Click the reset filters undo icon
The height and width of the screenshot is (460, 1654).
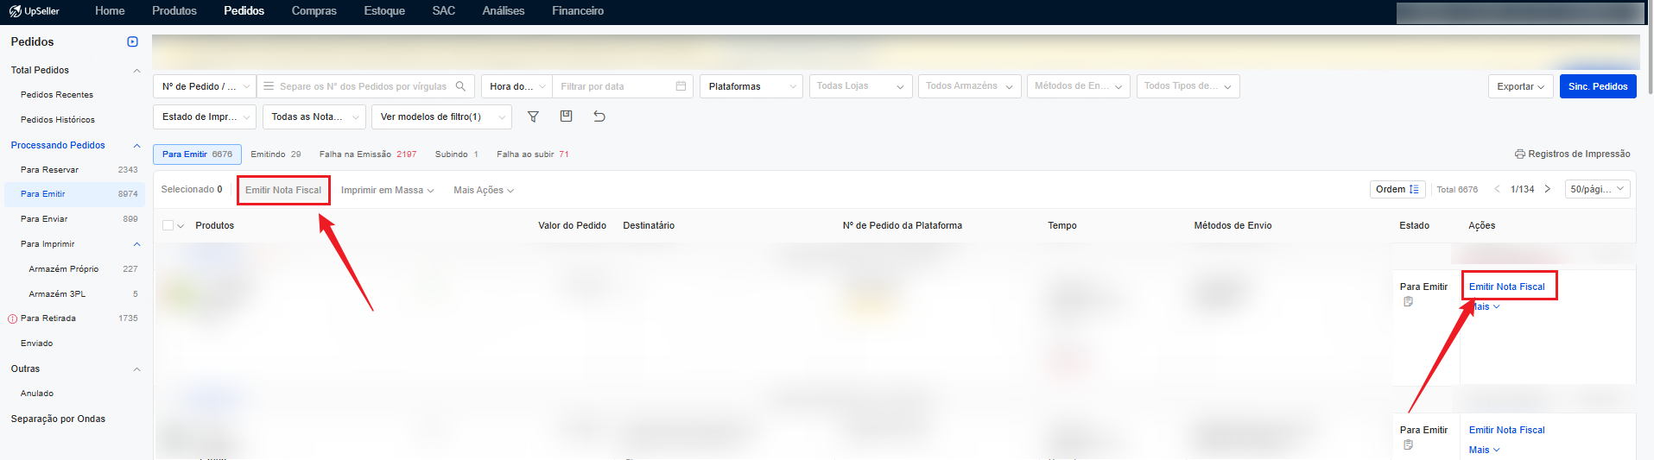(x=599, y=117)
